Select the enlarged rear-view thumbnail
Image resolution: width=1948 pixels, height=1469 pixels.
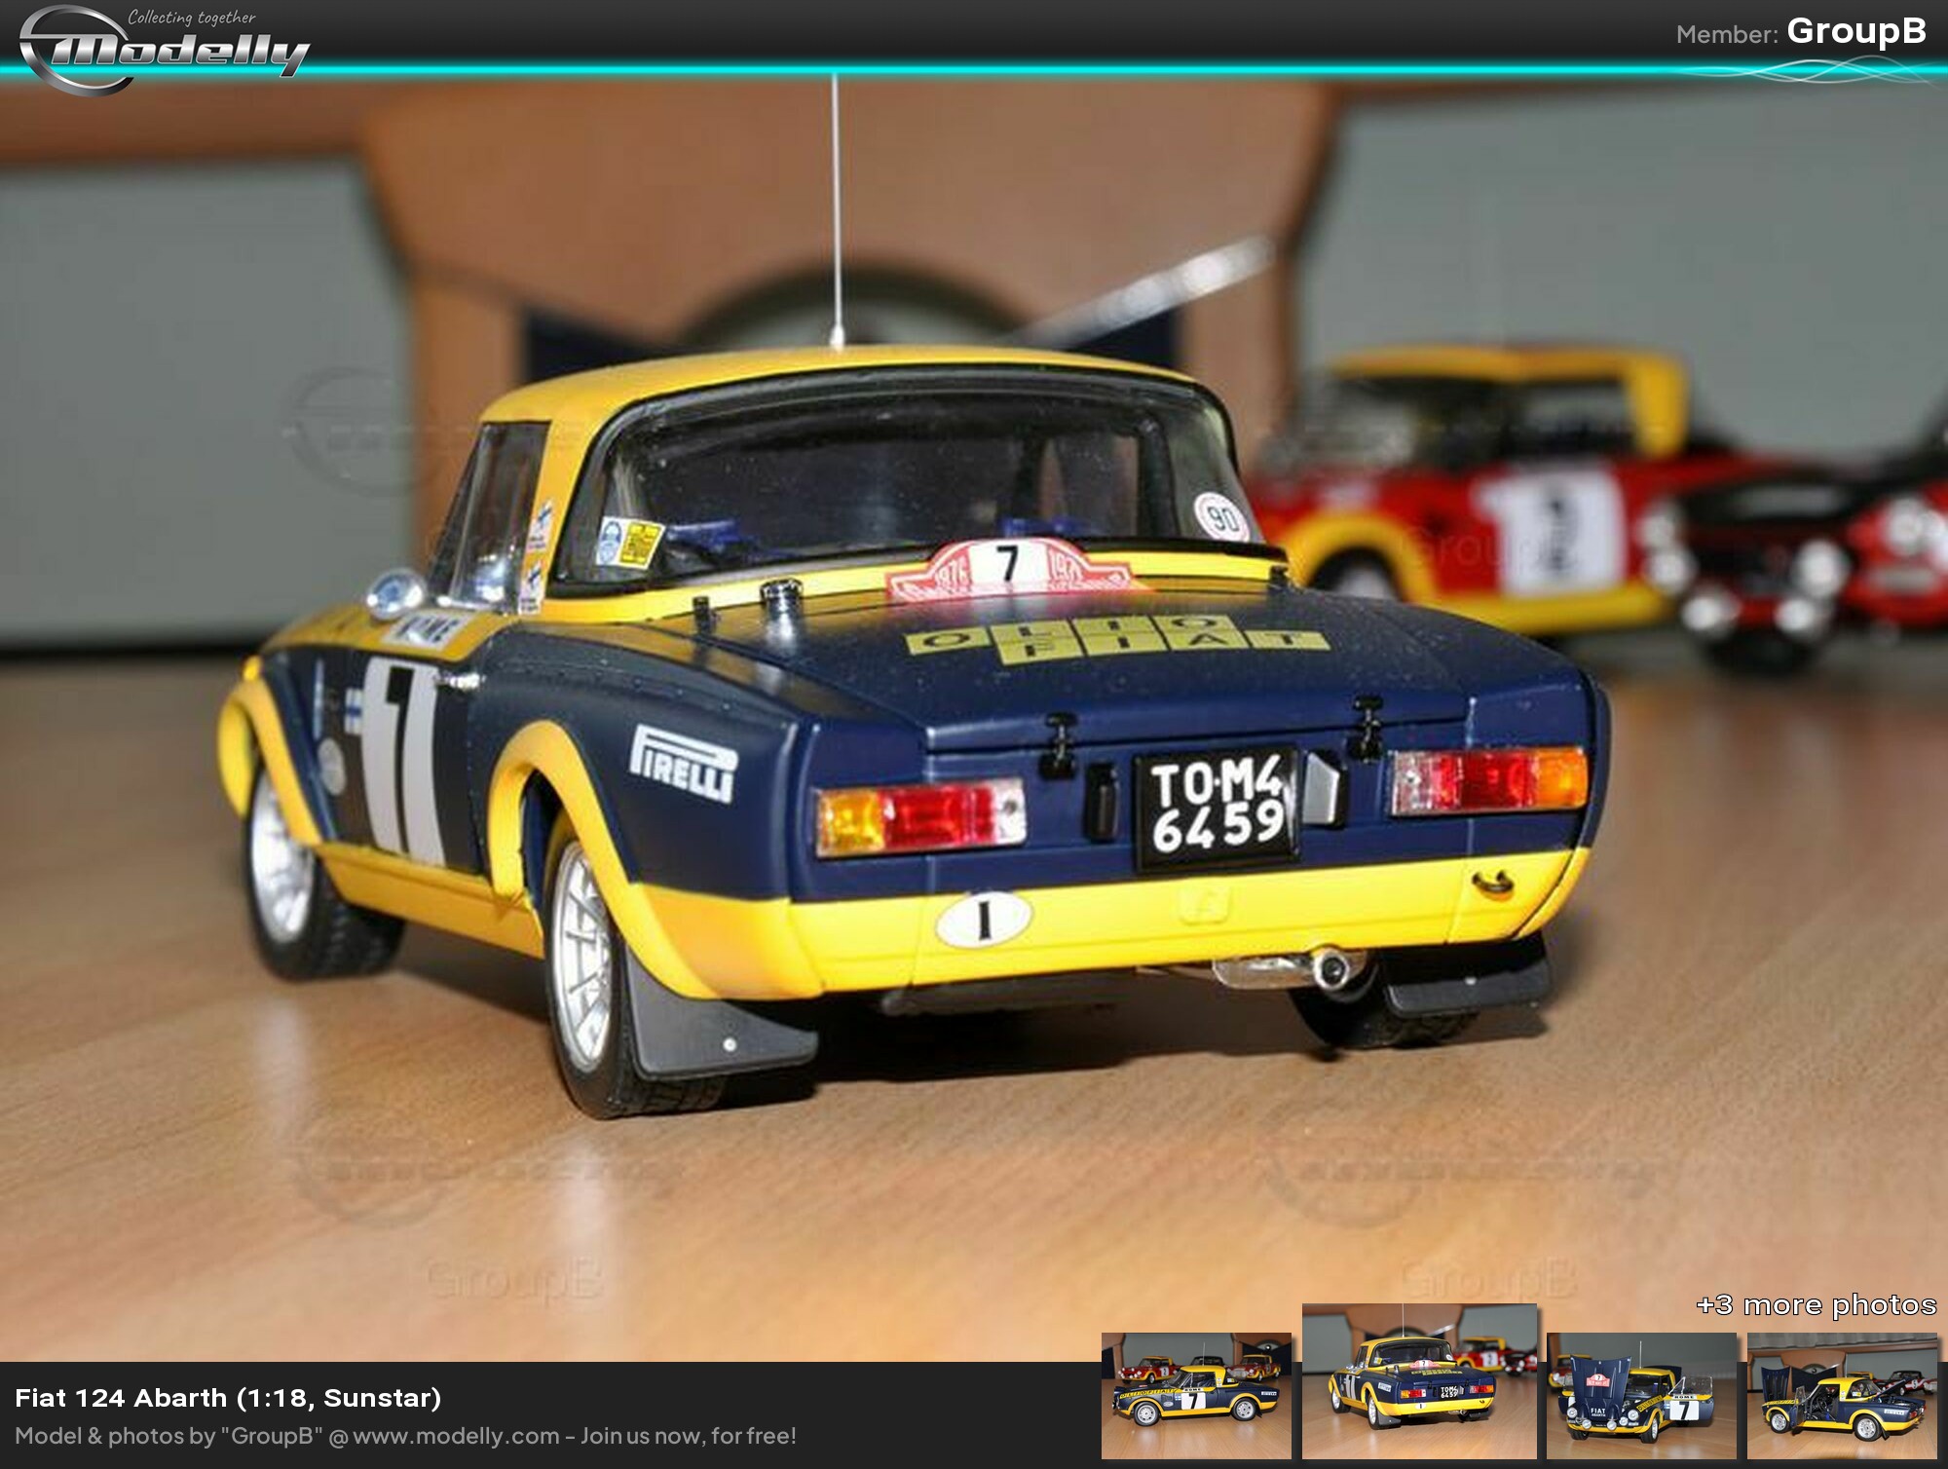1419,1381
